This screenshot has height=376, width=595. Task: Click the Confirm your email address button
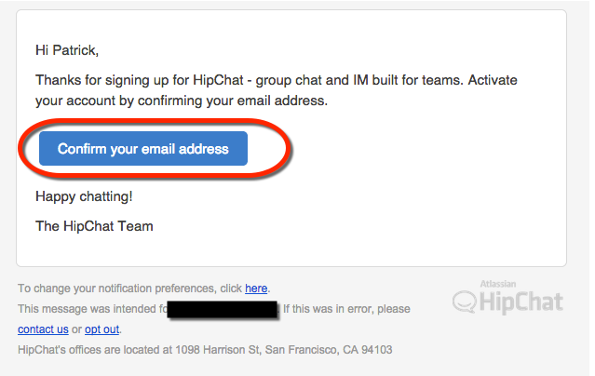click(143, 148)
